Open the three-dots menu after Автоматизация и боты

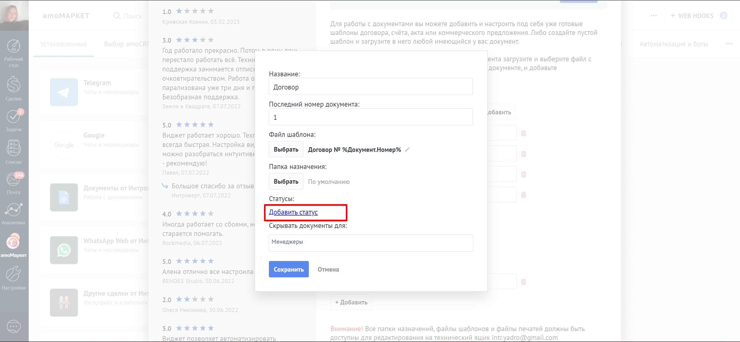729,44
